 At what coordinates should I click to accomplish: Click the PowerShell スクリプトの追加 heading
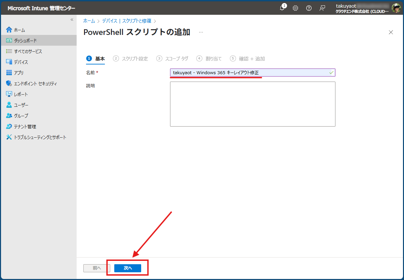[x=137, y=32]
